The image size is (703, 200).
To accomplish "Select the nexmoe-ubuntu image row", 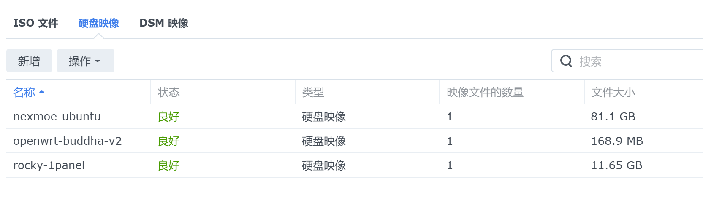I will coord(355,117).
